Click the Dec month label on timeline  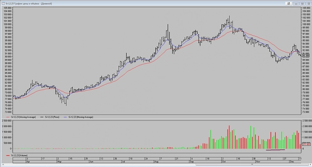(x=291, y=162)
